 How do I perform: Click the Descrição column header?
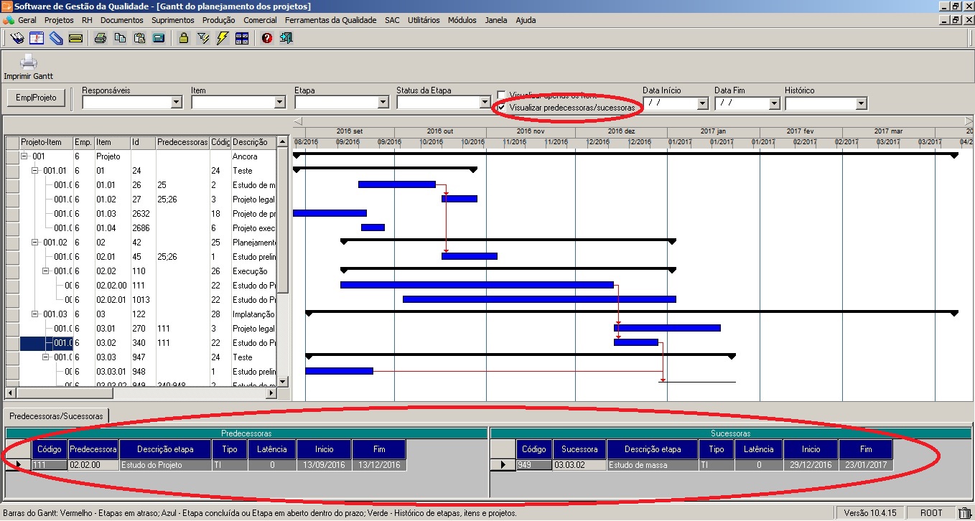coord(253,142)
